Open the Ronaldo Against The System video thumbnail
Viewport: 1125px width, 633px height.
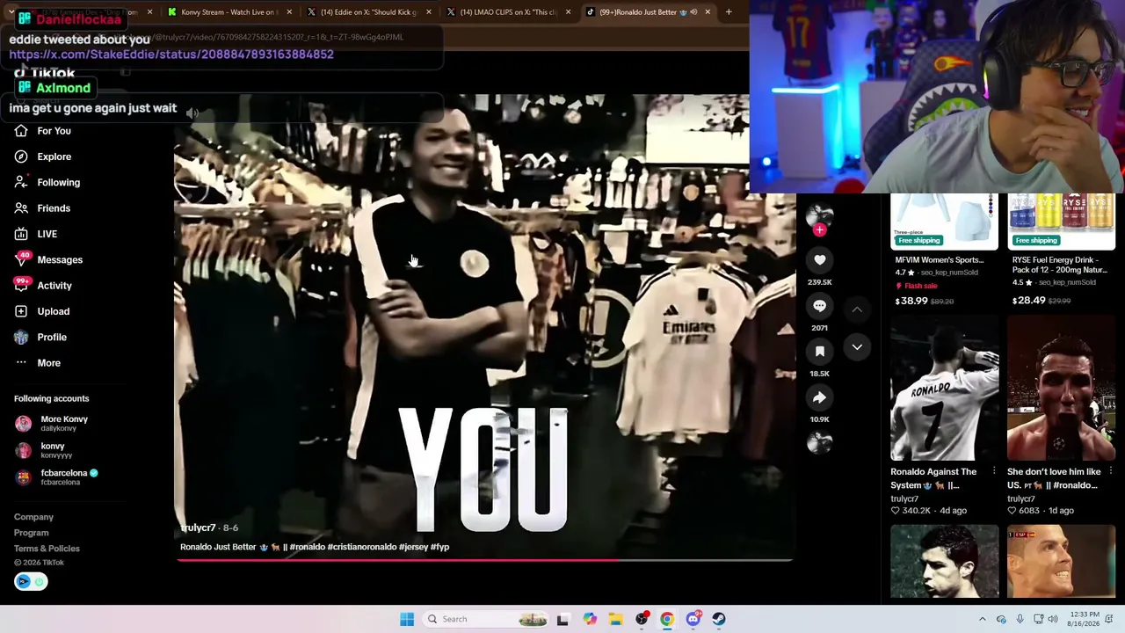[944, 389]
